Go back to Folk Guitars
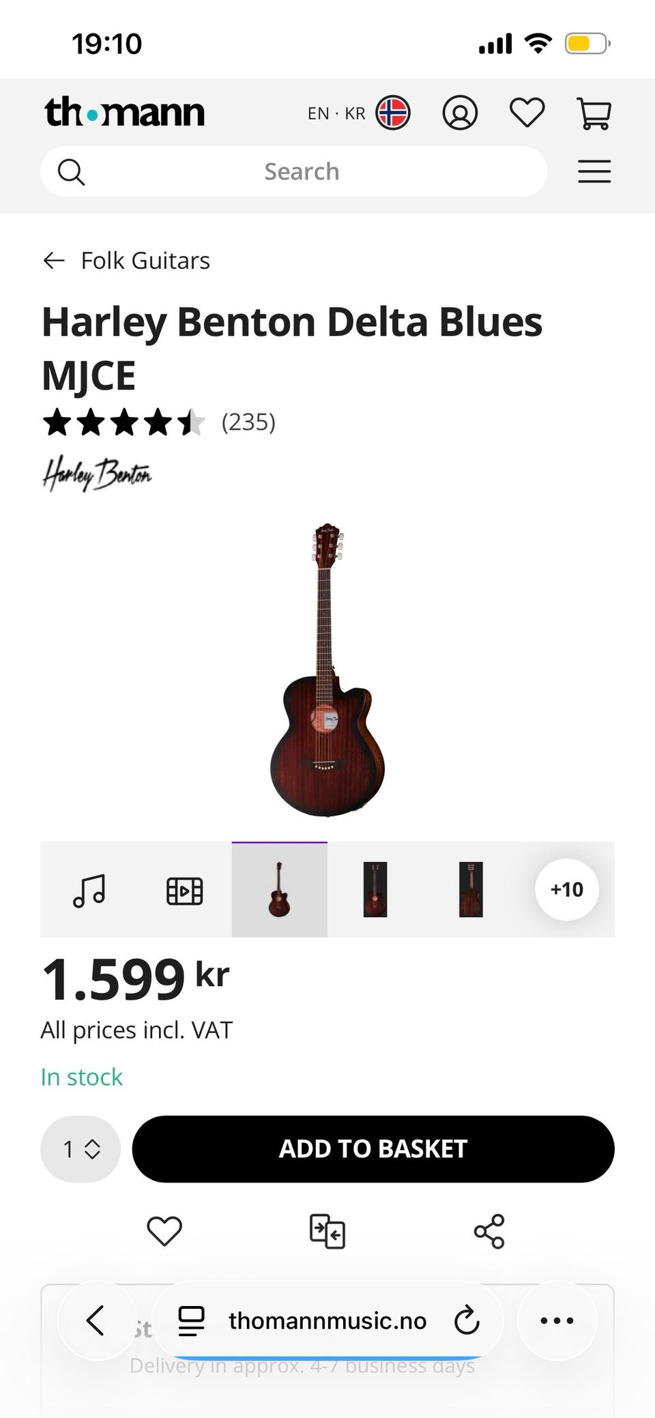The image size is (655, 1418). click(127, 260)
